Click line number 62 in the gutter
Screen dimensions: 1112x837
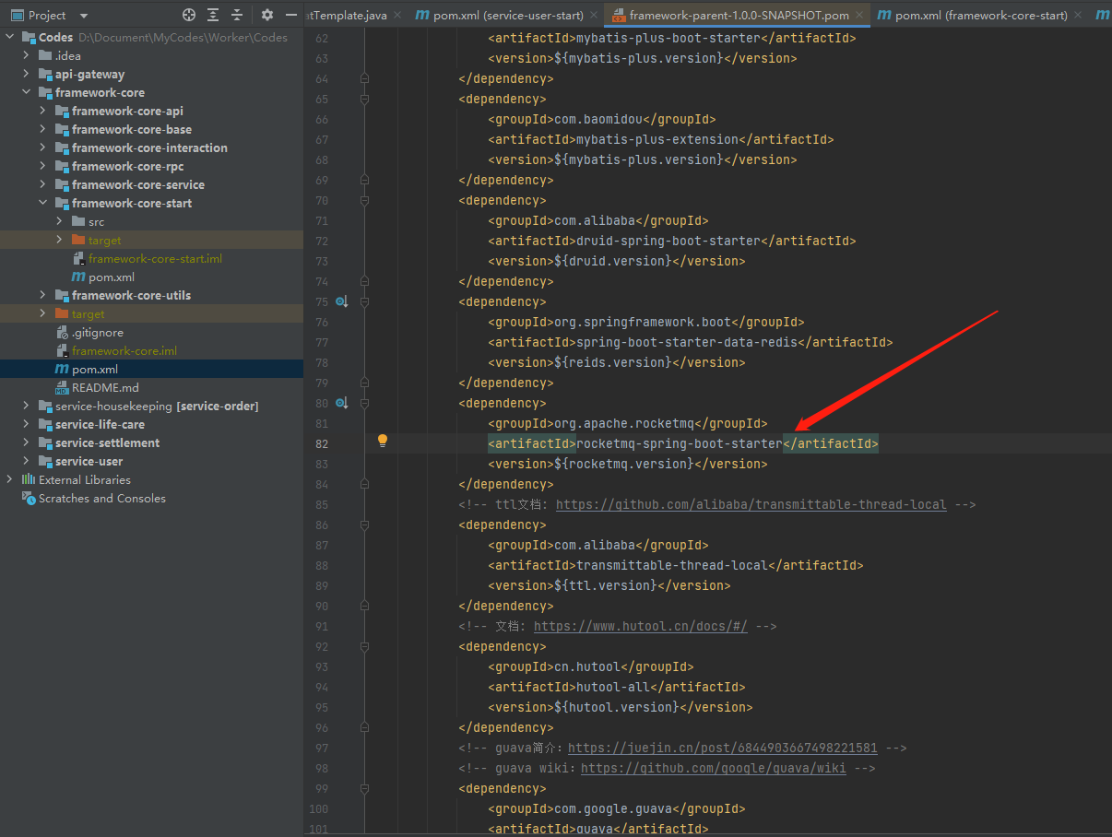(321, 38)
